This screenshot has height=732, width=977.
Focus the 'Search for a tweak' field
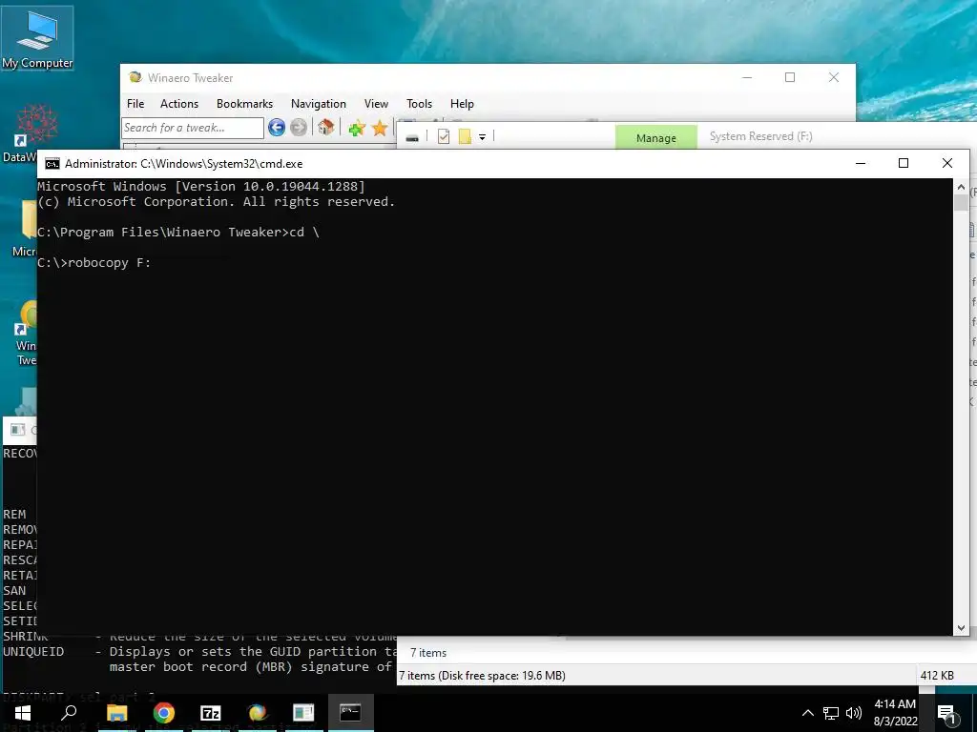point(193,128)
